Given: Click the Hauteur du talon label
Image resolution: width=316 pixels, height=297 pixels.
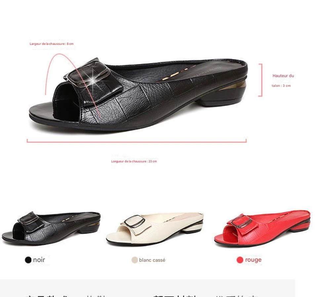Looking at the screenshot, I should coord(283,81).
